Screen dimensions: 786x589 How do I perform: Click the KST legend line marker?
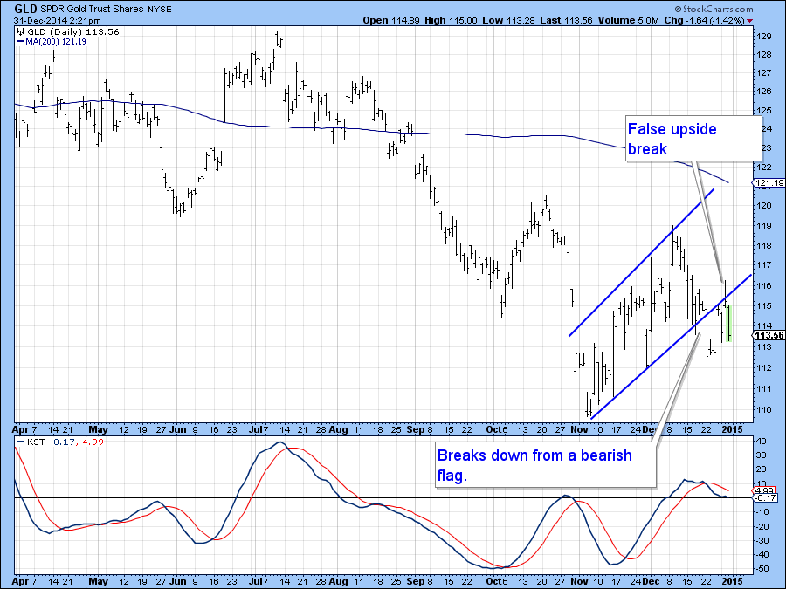coord(21,442)
